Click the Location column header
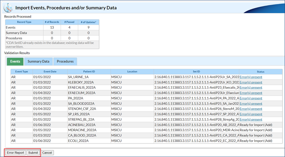 [132, 72]
